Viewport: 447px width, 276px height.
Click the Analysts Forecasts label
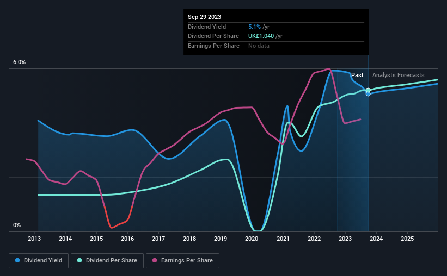coord(398,75)
